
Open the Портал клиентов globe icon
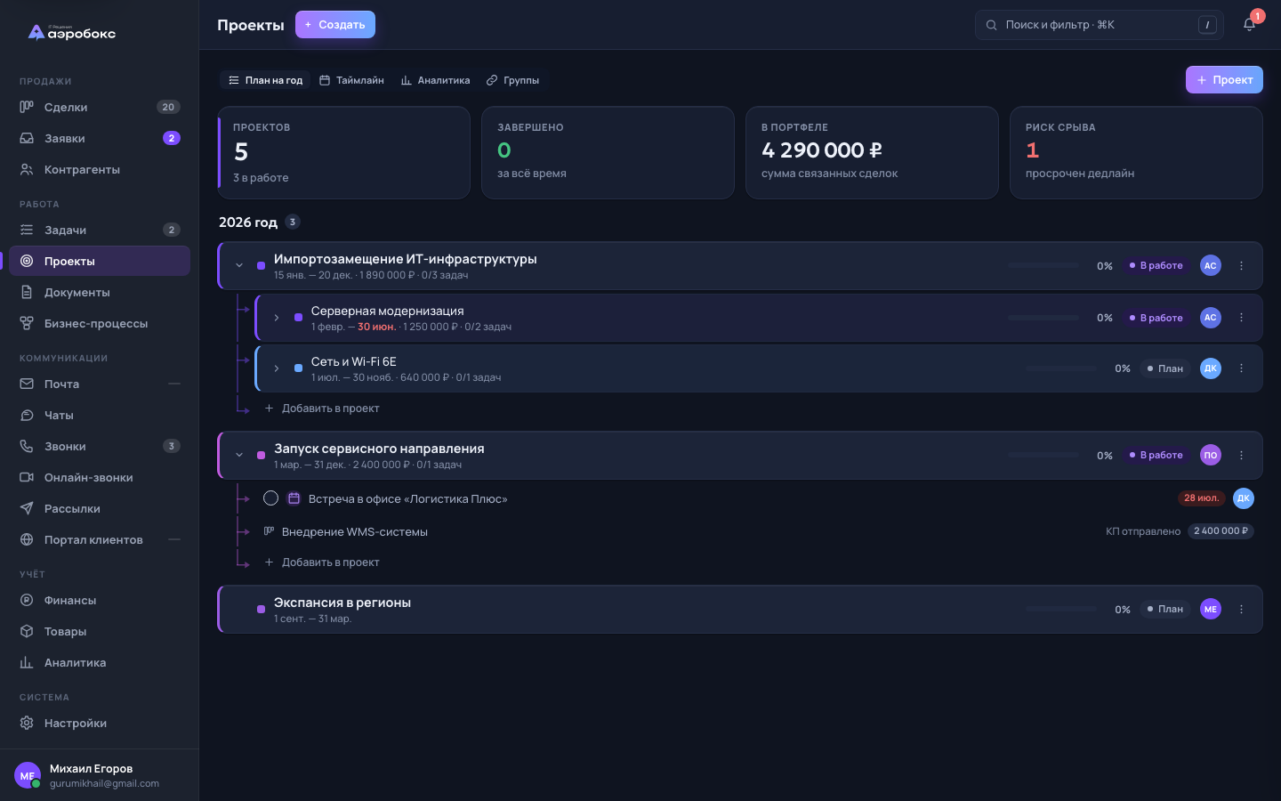(x=27, y=539)
